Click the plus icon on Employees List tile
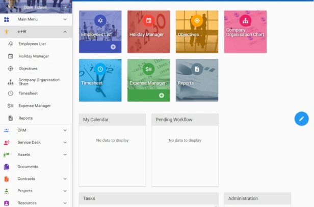This screenshot has height=207, width=314. point(113,47)
